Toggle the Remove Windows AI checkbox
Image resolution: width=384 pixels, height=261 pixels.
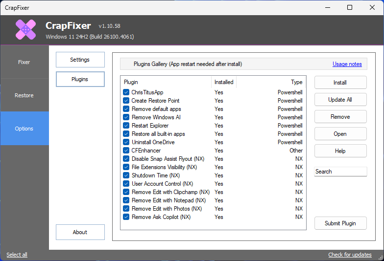pos(126,117)
